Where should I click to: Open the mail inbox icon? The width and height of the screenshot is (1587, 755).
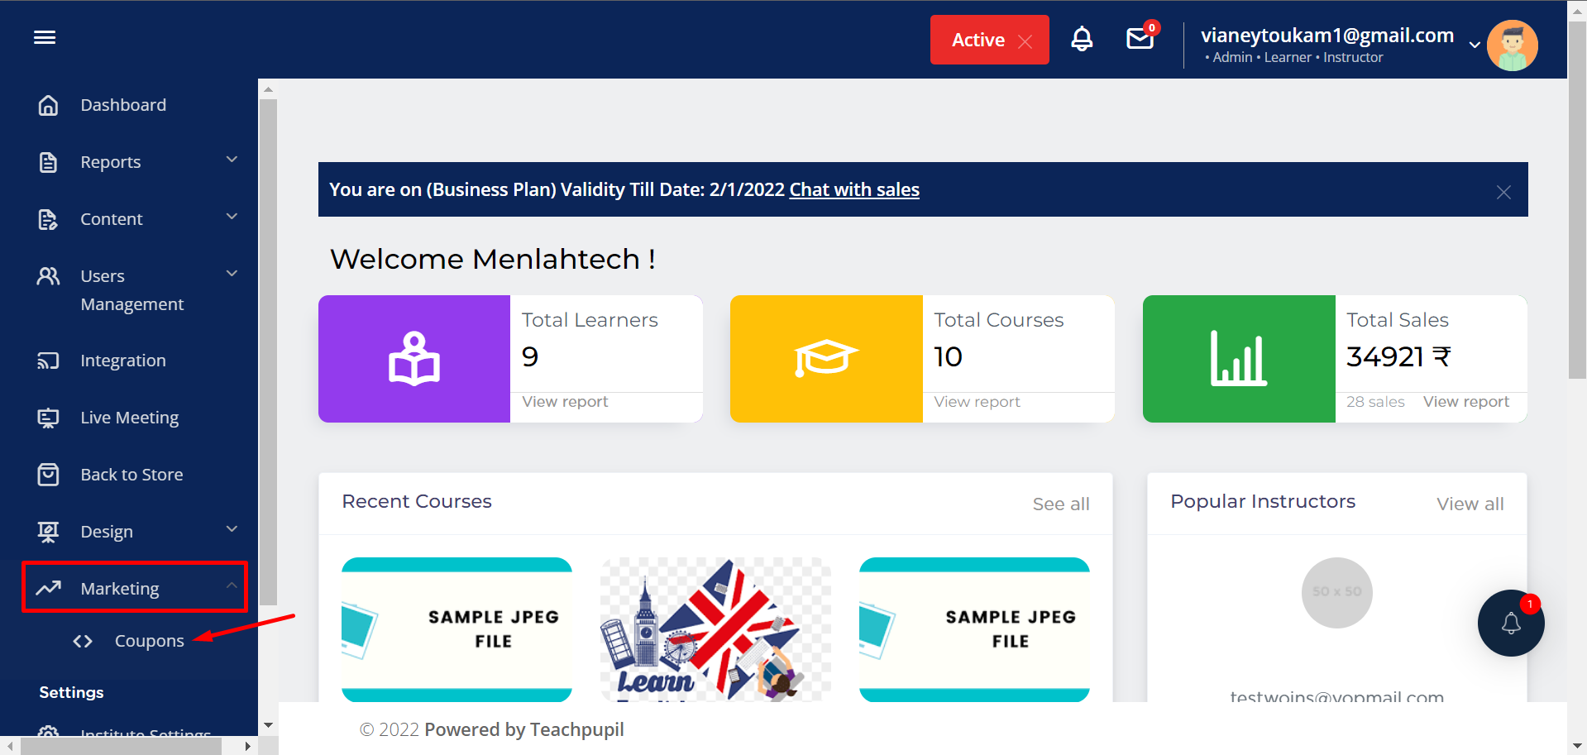click(x=1140, y=39)
